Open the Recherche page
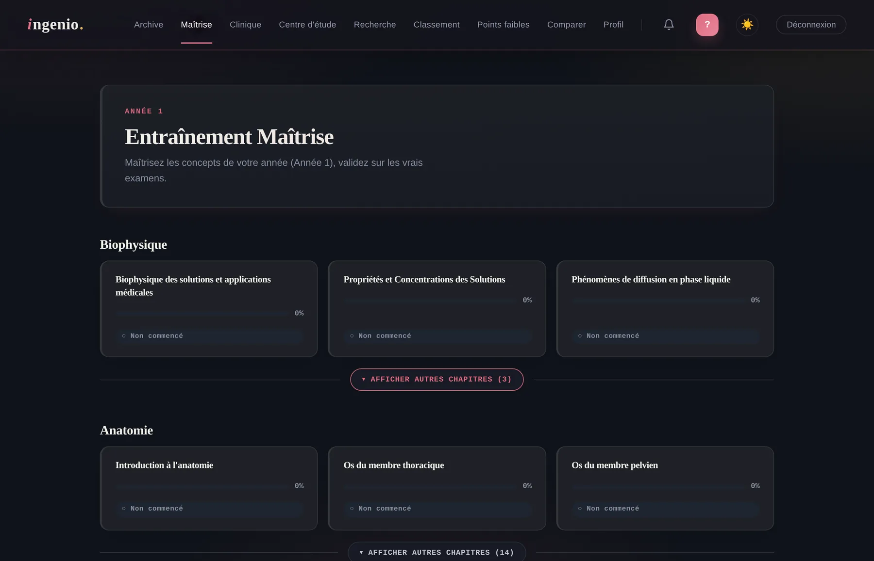The width and height of the screenshot is (874, 561). 375,25
